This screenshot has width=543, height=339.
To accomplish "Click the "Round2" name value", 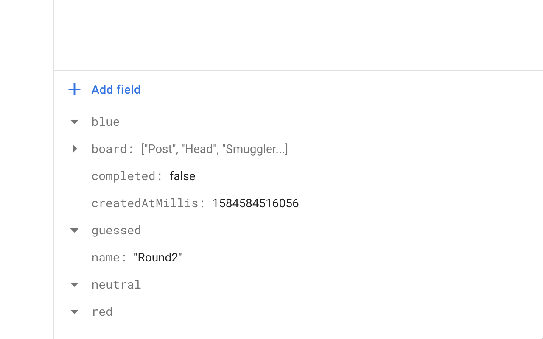I will pyautogui.click(x=158, y=257).
